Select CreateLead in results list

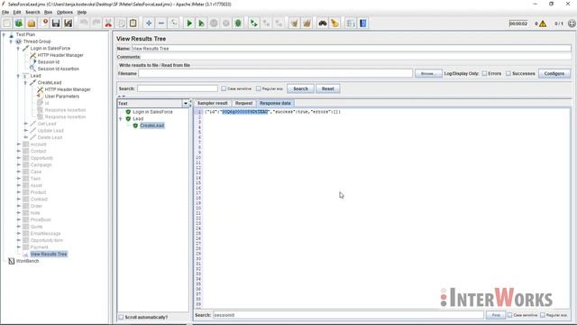pos(152,125)
